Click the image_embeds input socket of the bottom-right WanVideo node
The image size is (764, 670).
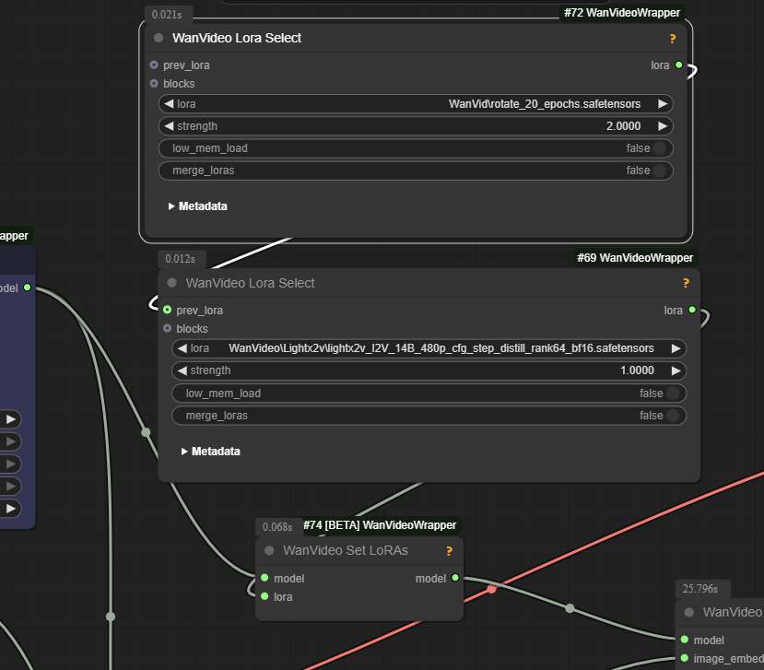[685, 658]
